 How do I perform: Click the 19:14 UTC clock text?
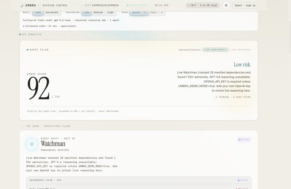(x=161, y=5)
